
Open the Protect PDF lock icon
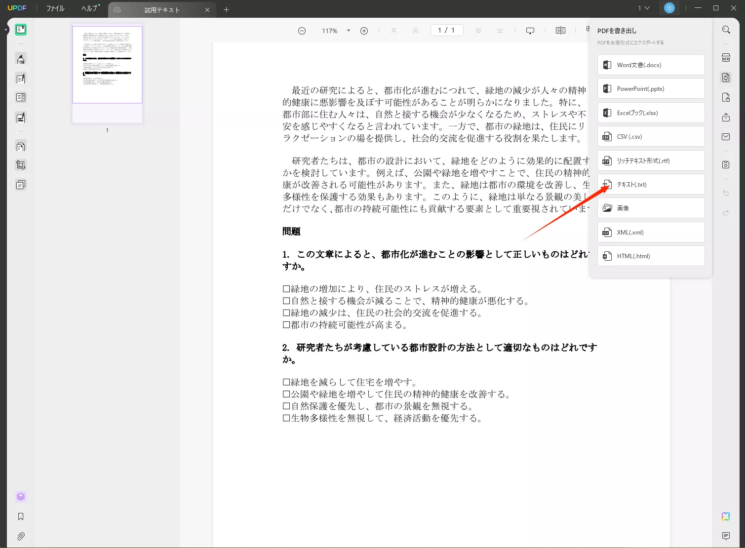726,97
